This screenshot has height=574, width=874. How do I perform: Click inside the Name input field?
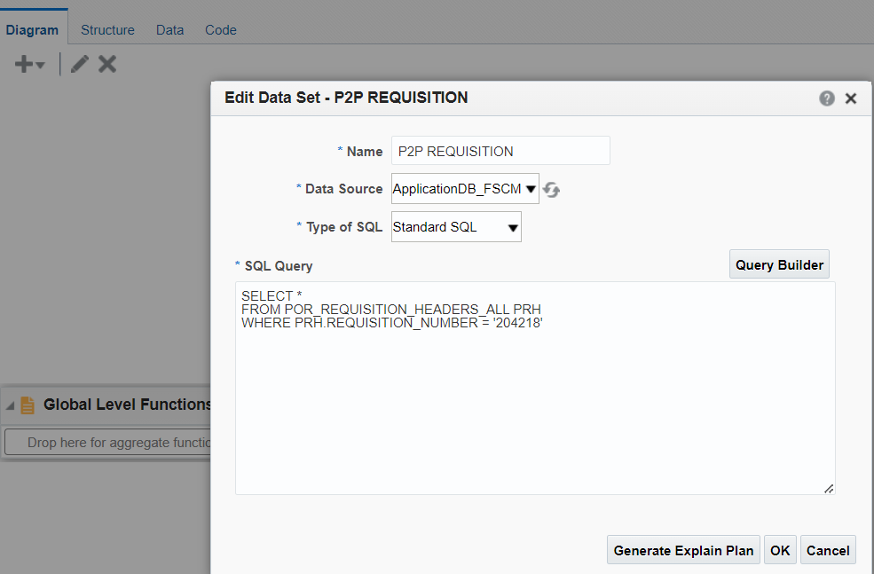point(500,151)
